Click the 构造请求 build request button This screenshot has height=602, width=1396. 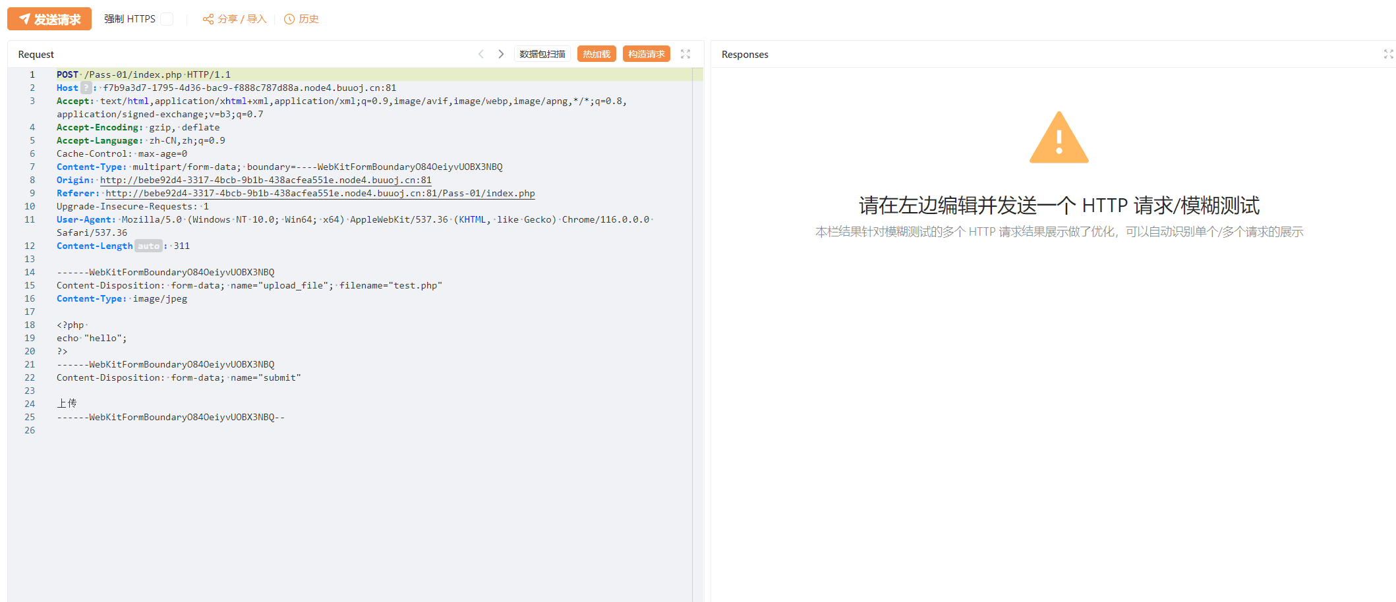tap(647, 54)
